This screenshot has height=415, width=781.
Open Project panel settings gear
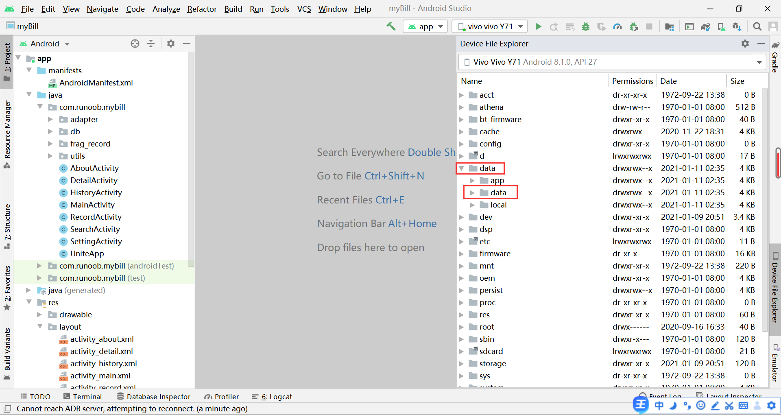171,44
